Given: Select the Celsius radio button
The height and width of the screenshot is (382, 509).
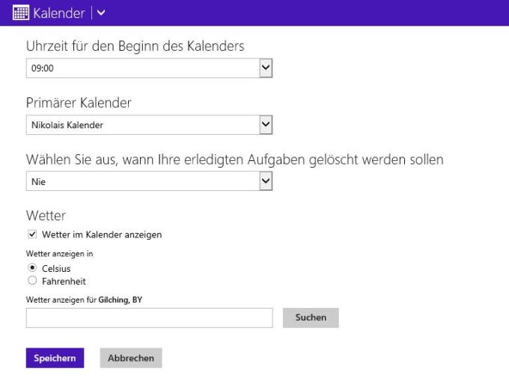Looking at the screenshot, I should (32, 267).
